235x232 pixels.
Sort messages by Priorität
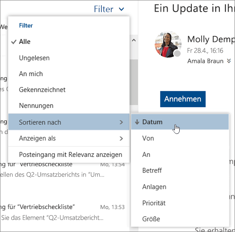click(x=180, y=203)
